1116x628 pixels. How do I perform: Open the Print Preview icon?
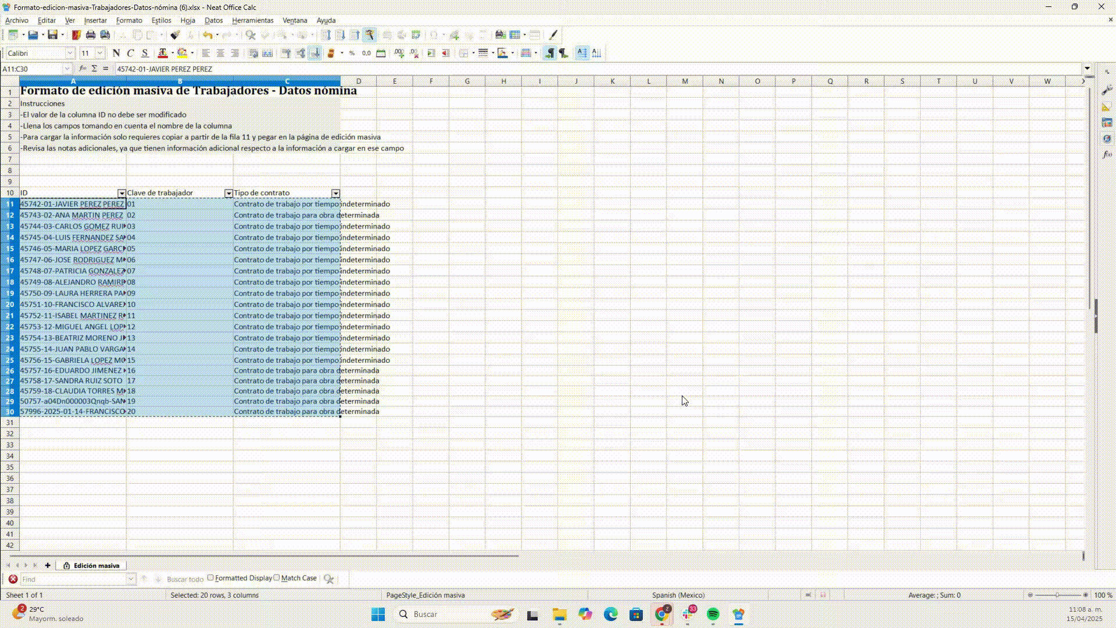click(x=105, y=35)
